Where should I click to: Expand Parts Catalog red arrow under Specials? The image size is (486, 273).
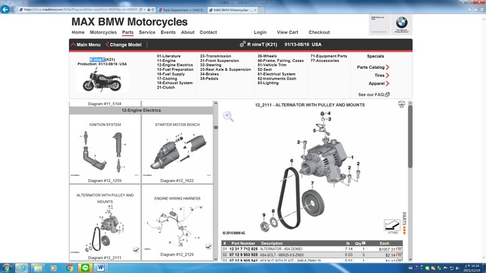point(387,67)
